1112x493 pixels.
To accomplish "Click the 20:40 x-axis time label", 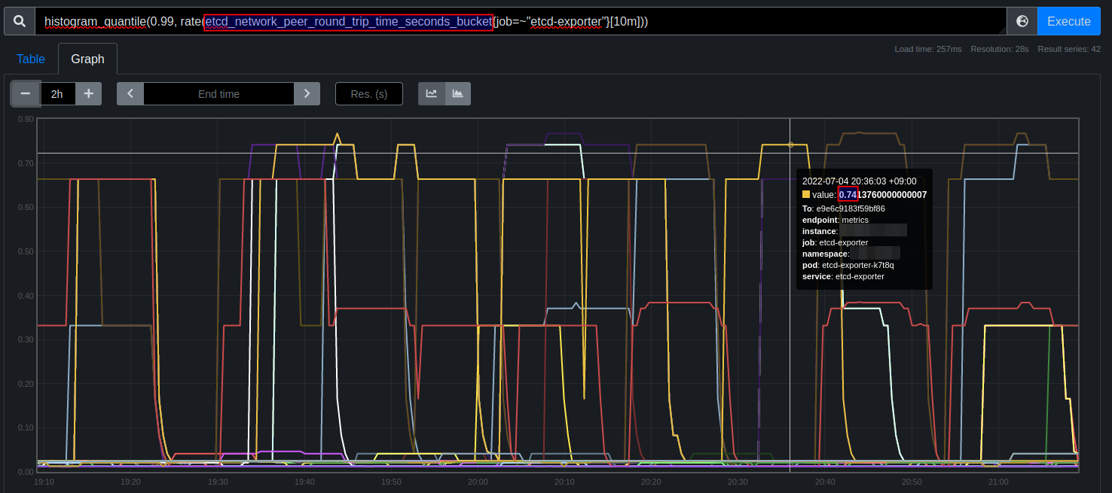I will tap(825, 482).
